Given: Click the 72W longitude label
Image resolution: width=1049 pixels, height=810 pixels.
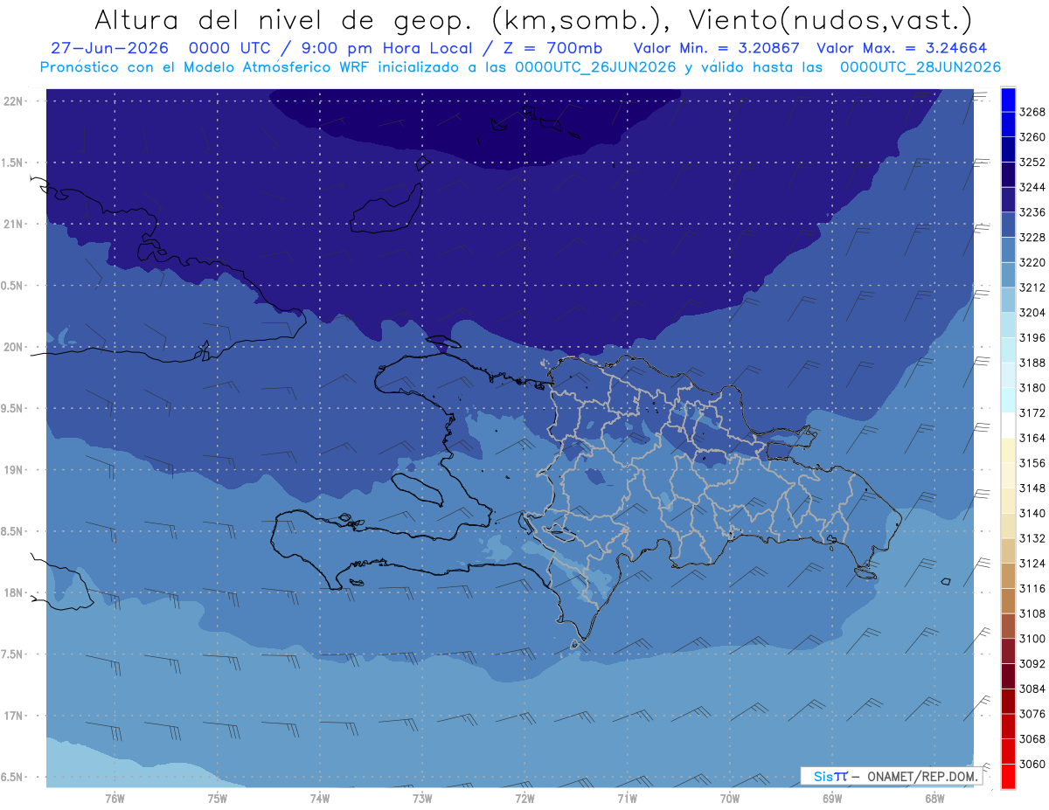Looking at the screenshot, I should pyautogui.click(x=524, y=798).
